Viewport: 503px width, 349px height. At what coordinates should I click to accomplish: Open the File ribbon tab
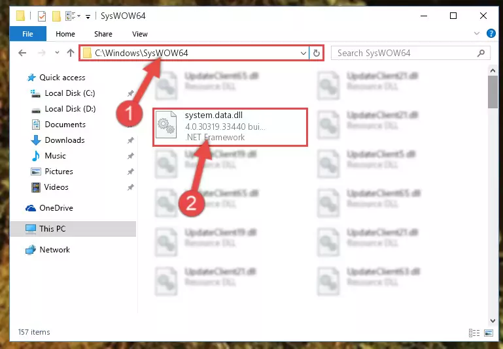[x=28, y=34]
